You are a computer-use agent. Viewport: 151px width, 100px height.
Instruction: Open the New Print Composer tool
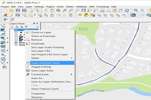(x=30, y=10)
